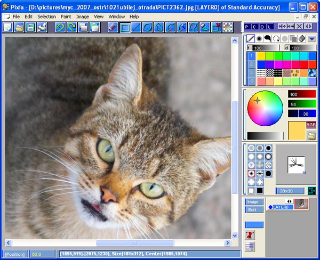Select the Eraser tool icon

113,28
